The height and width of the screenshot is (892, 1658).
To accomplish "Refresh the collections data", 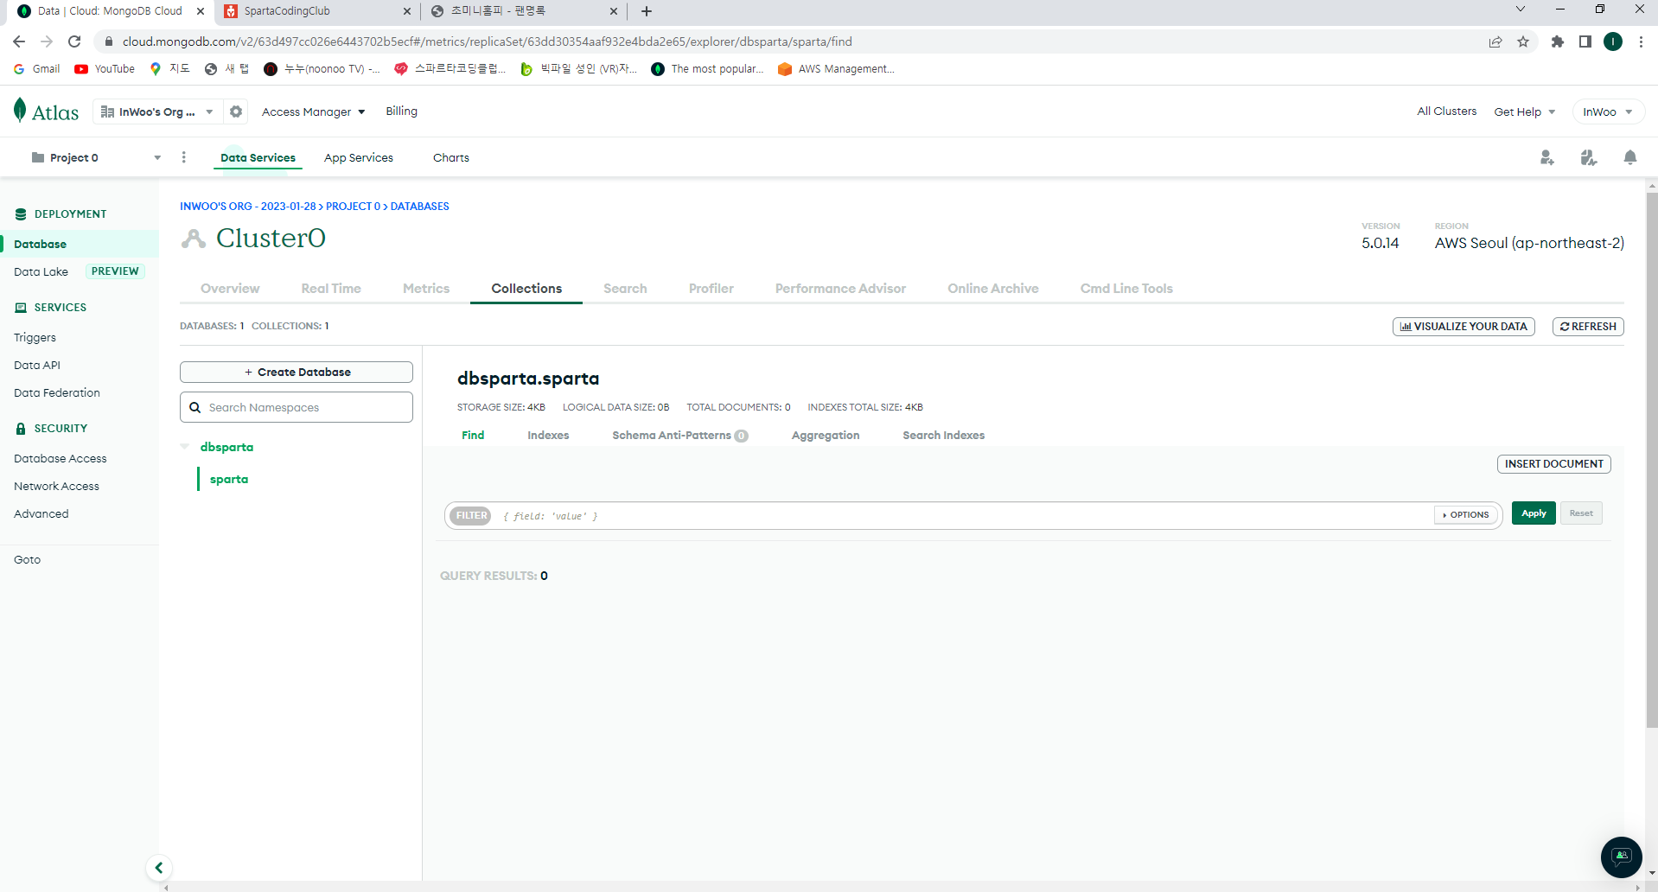I will pyautogui.click(x=1588, y=327).
